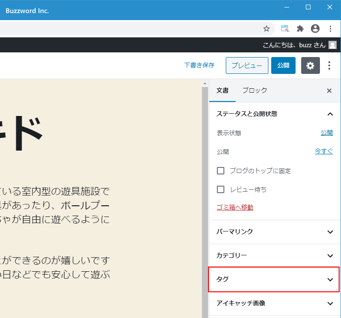
Task: Click the プレビュー button
Action: tap(247, 65)
